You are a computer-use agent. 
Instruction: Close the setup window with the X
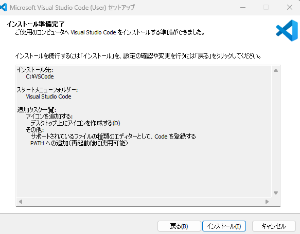290,8
